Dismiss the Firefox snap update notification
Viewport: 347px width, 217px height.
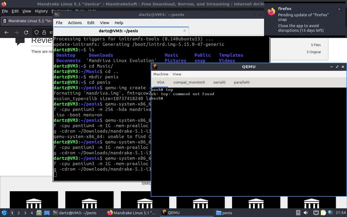tap(339, 9)
